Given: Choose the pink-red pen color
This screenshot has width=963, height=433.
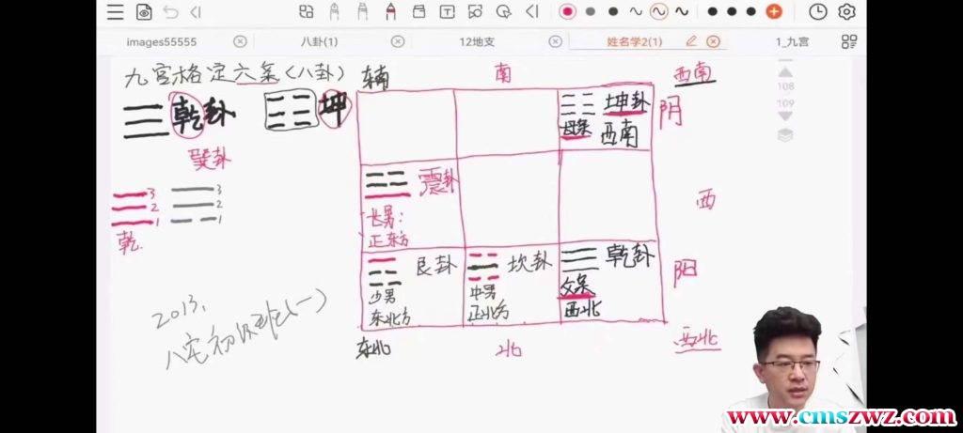Looking at the screenshot, I should (567, 12).
